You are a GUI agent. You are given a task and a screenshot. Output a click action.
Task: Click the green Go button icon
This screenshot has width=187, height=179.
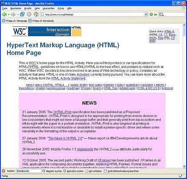click(x=151, y=14)
